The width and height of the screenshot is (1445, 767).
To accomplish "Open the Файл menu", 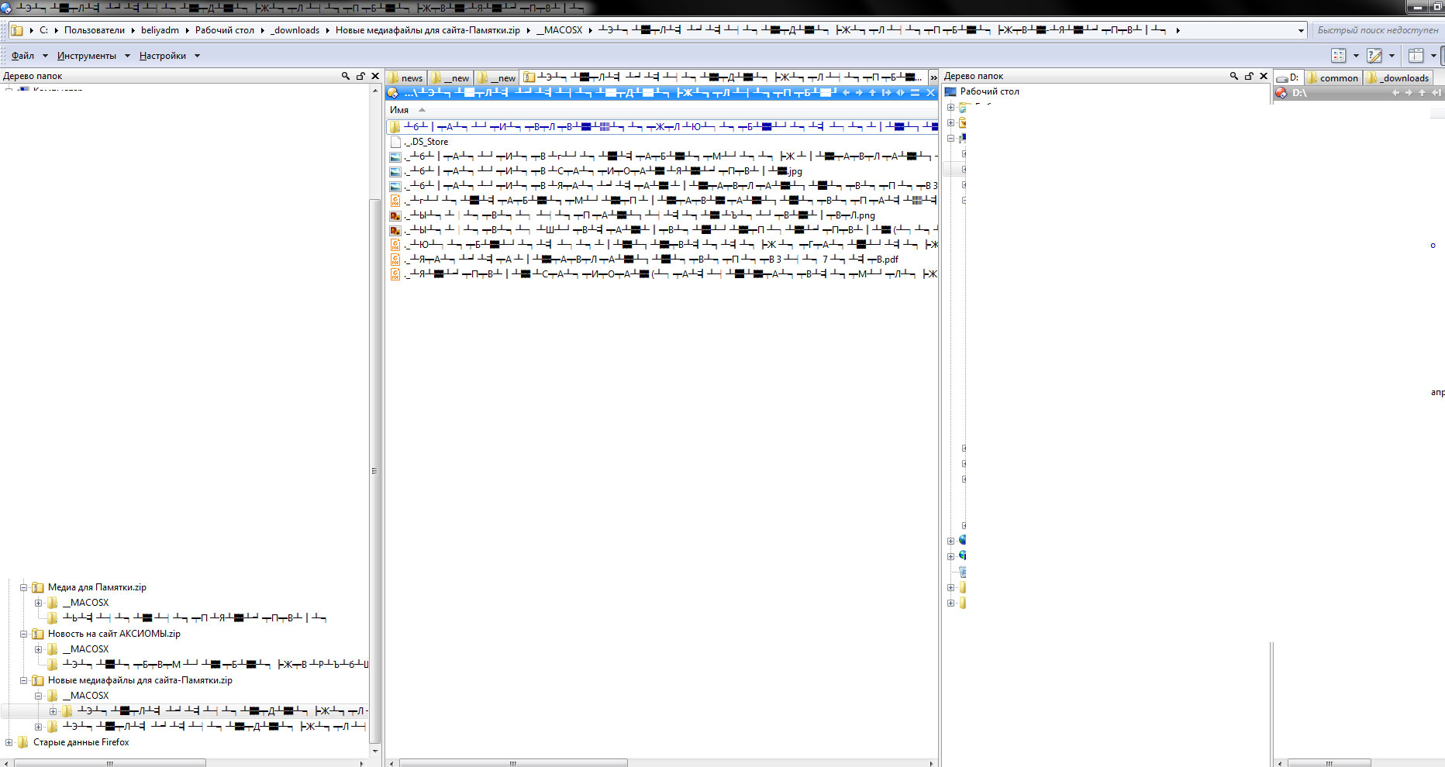I will click(x=22, y=56).
